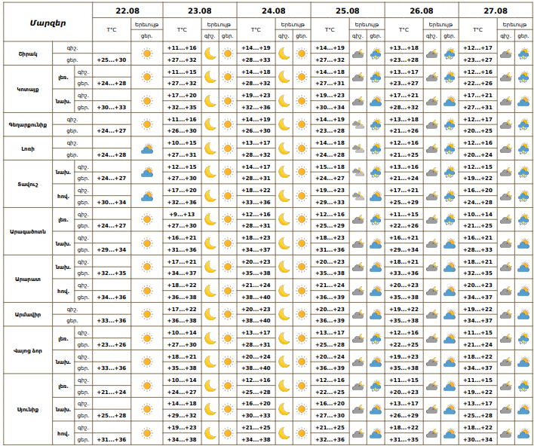Click the moon icon for Արմավիր on 24.08

point(284,314)
